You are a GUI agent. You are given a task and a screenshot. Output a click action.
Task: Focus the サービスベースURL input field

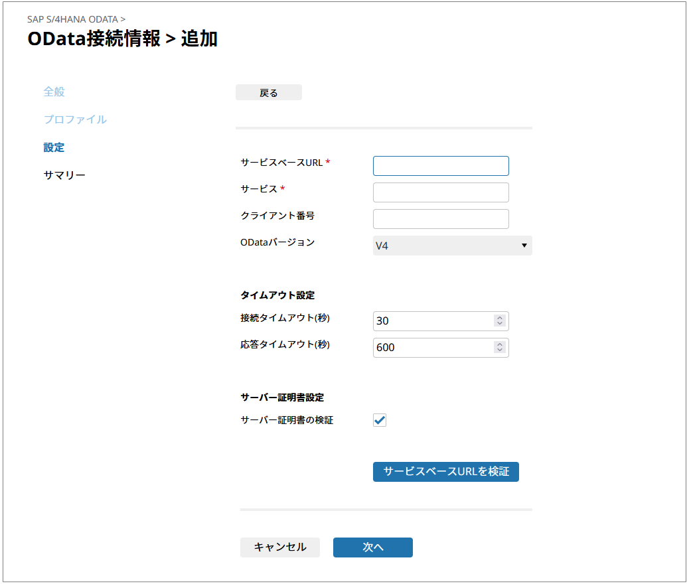click(441, 166)
